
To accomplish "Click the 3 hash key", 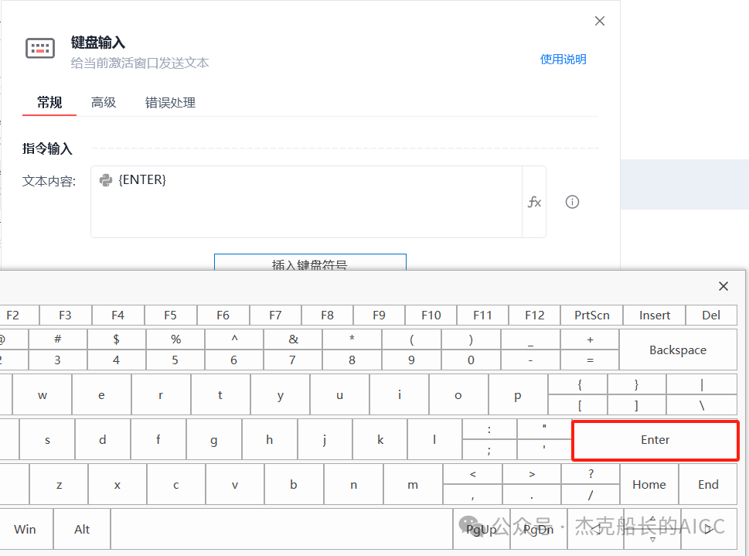I will (x=57, y=350).
